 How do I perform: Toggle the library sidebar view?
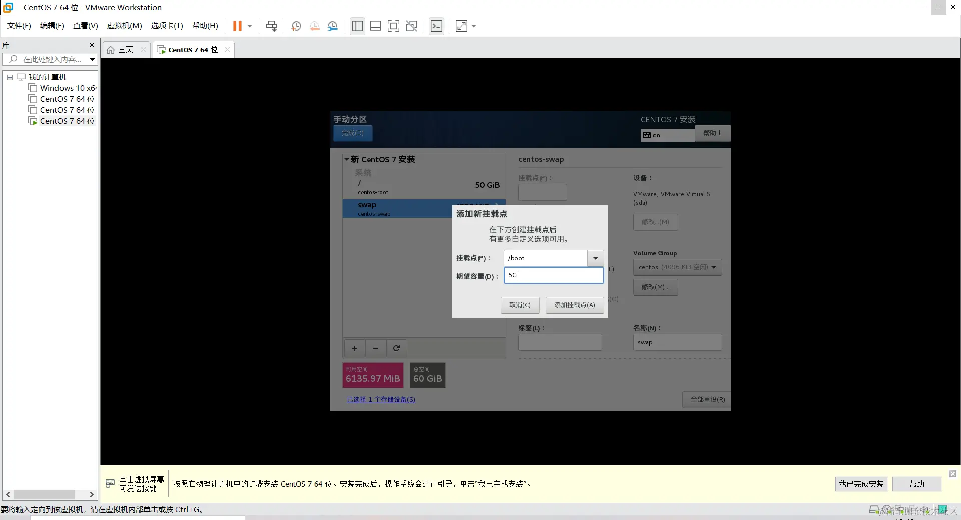click(357, 26)
